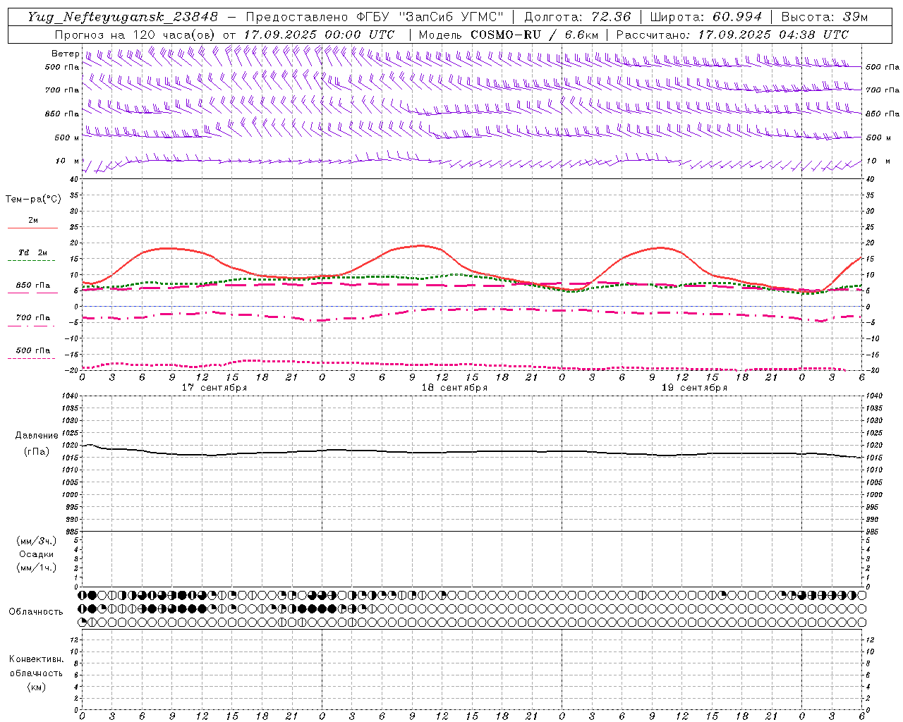
Task: Click the 'Широта: 60.994' latitude value
Action: [705, 17]
